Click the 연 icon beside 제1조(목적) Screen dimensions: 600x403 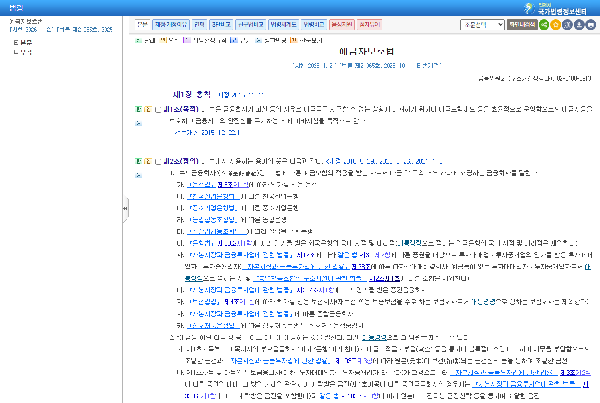[x=148, y=110]
